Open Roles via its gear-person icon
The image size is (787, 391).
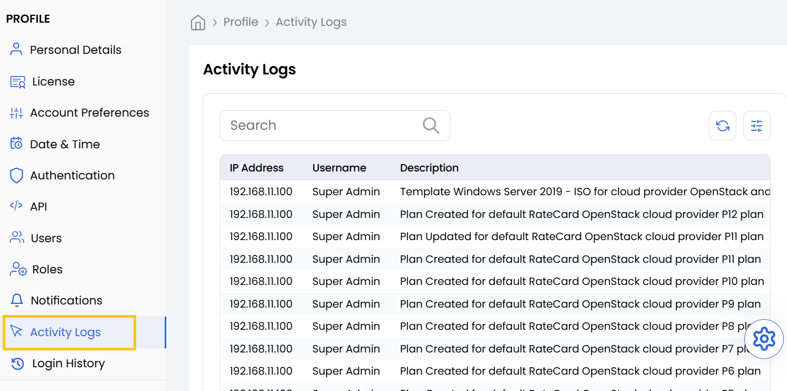[x=16, y=269]
